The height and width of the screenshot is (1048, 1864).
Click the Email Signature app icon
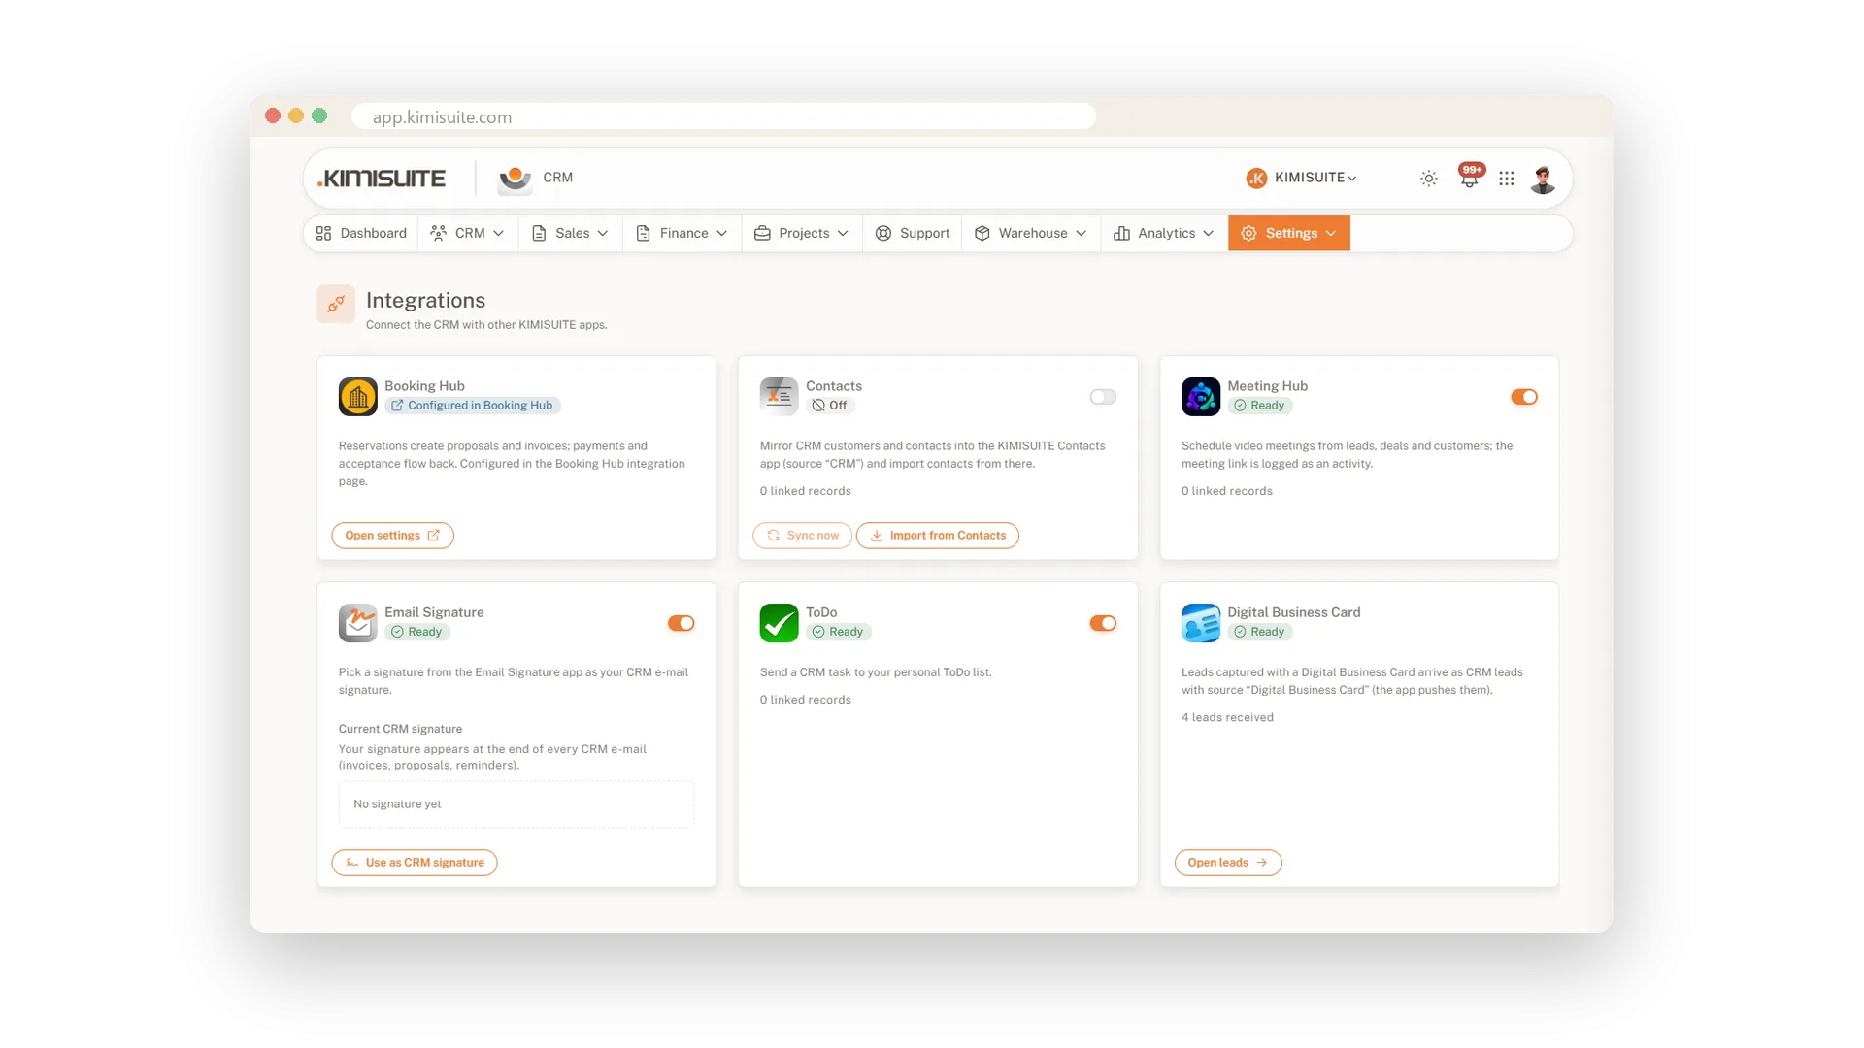[x=357, y=622]
